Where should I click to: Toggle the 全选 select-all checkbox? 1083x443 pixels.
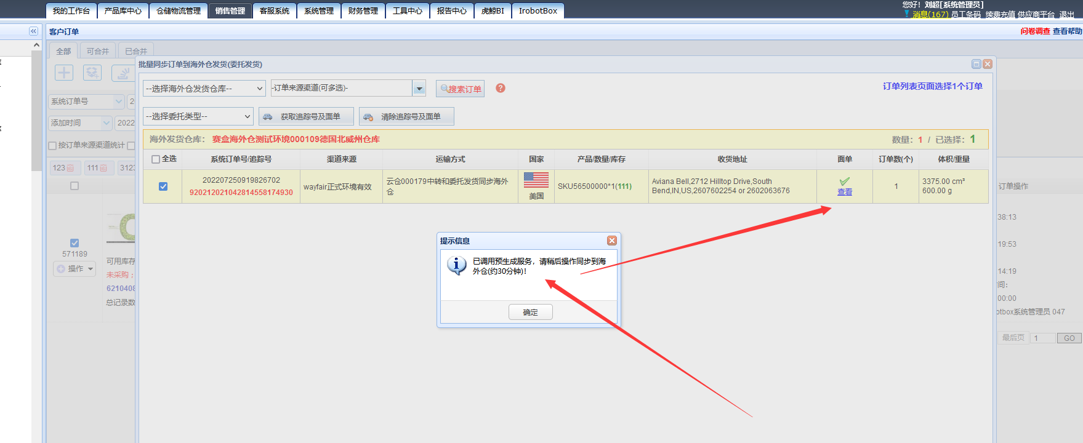coord(156,159)
